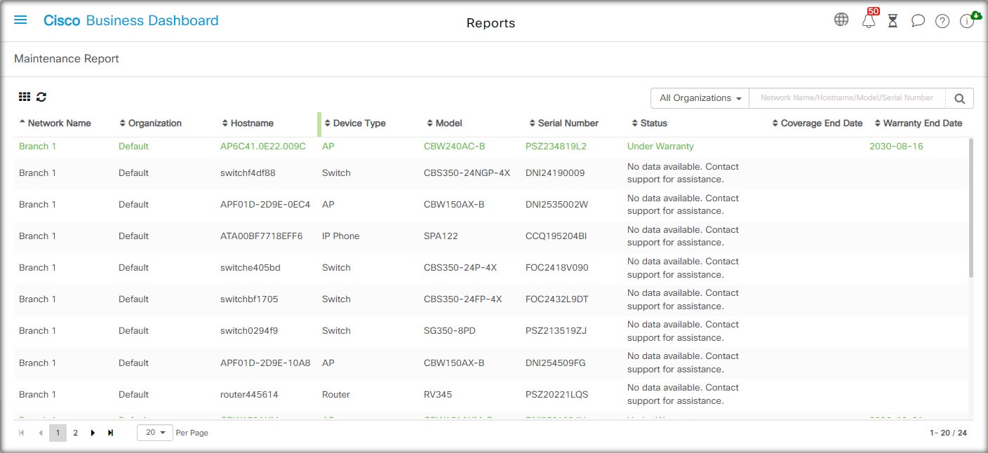Open the hamburger navigation menu

(20, 20)
